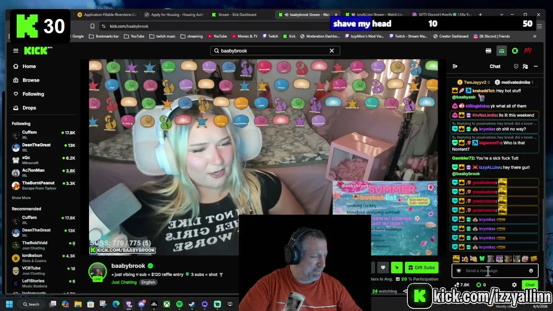
Task: Click the English language tag
Action: tap(148, 282)
